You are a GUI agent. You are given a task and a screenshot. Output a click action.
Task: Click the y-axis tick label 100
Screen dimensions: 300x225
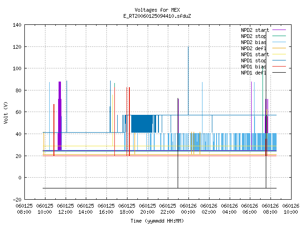[x=17, y=68]
